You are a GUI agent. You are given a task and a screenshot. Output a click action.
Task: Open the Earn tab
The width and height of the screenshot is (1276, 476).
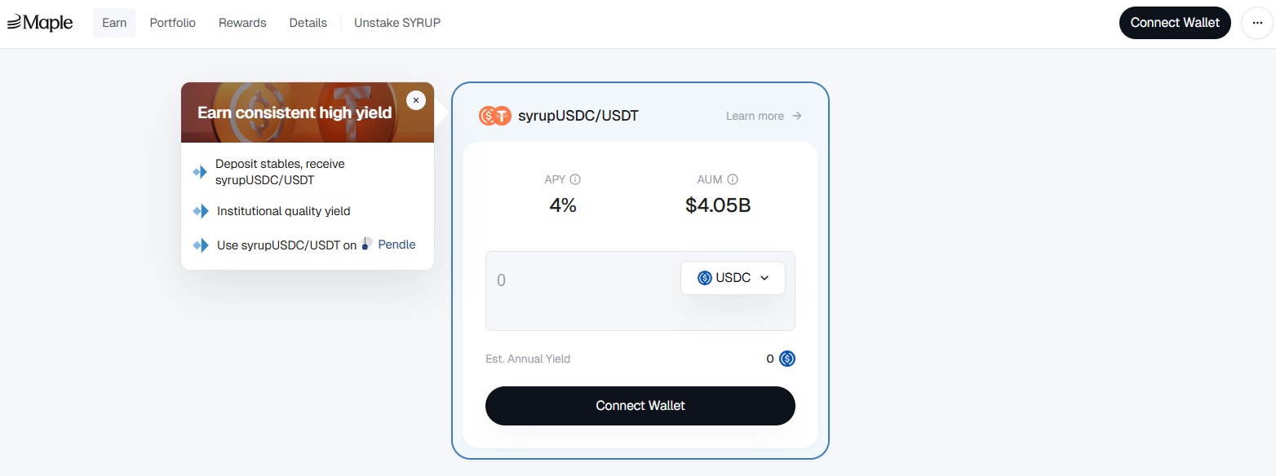coord(114,23)
